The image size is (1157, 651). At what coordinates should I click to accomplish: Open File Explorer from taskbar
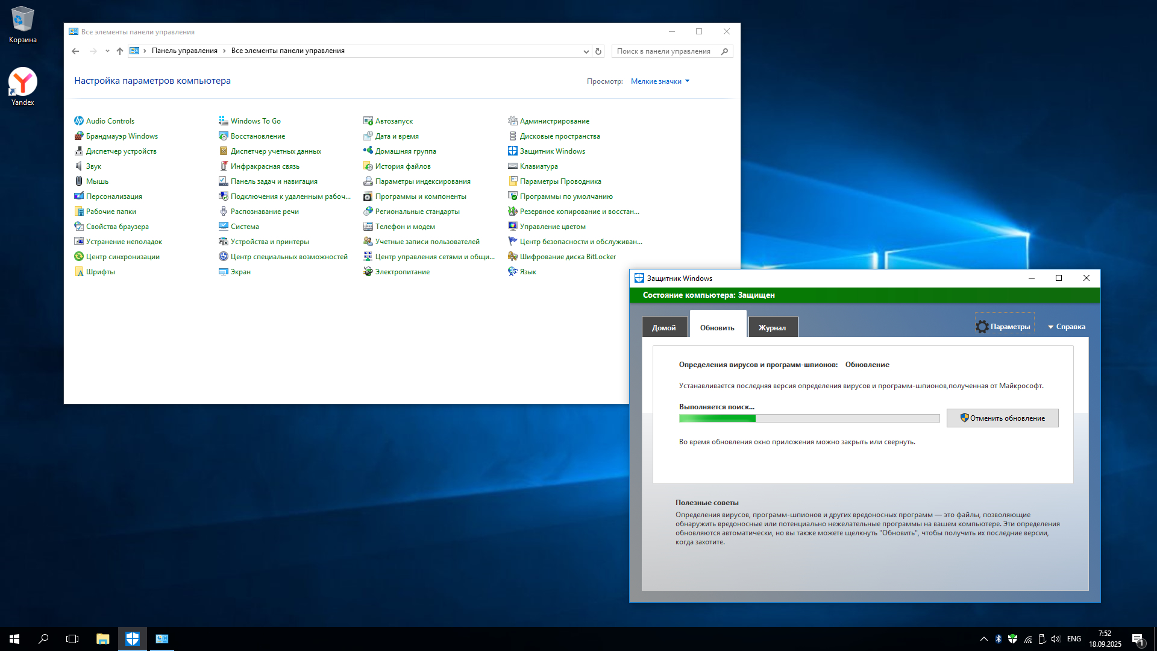click(x=102, y=639)
